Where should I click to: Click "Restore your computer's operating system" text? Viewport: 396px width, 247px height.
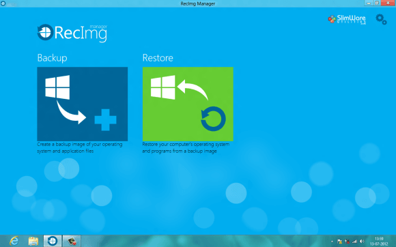186,147
